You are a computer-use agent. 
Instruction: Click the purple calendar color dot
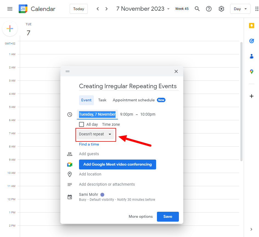tap(102, 194)
